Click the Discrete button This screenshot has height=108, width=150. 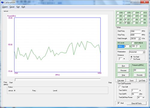click(139, 75)
